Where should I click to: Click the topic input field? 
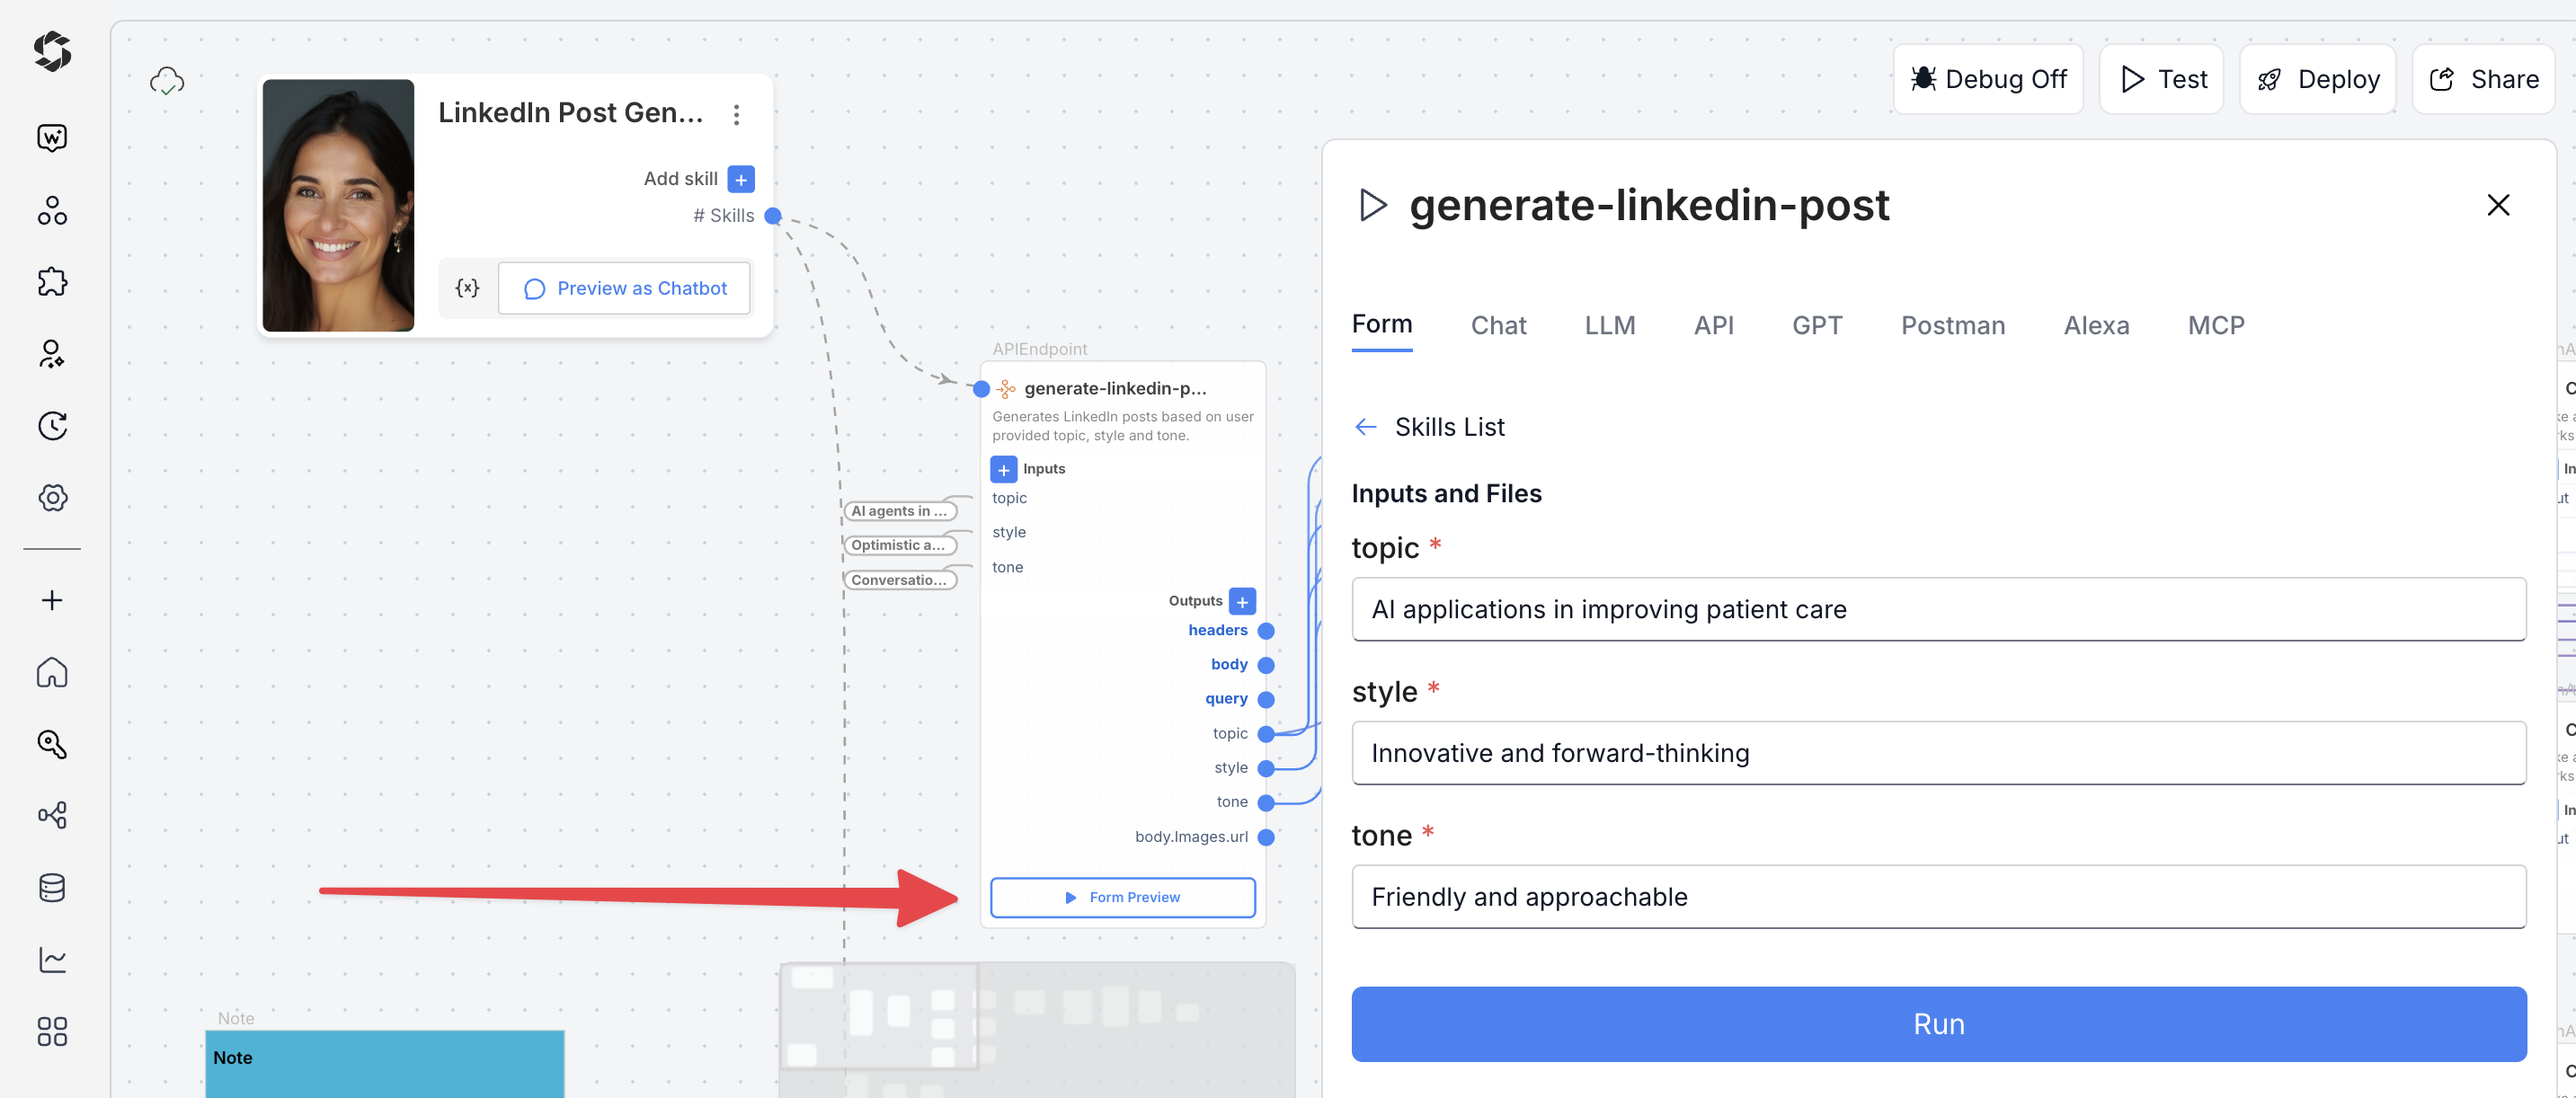(1938, 609)
